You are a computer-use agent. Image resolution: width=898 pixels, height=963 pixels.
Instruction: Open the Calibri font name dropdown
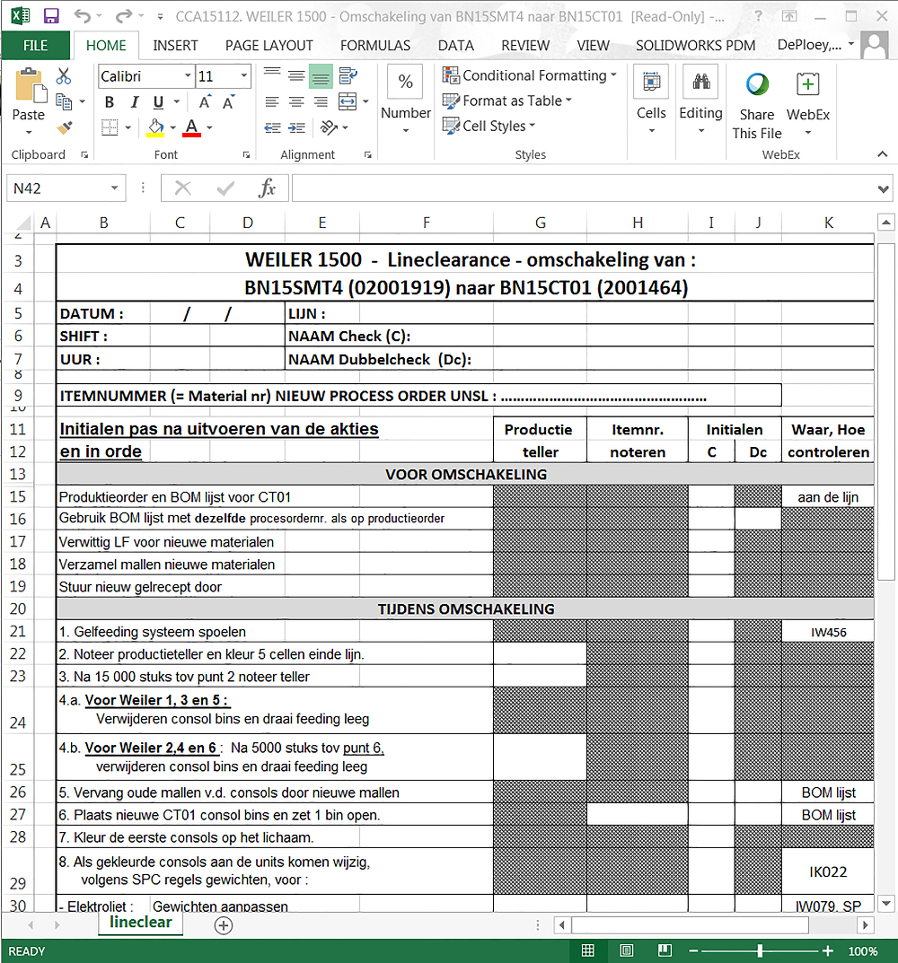188,76
